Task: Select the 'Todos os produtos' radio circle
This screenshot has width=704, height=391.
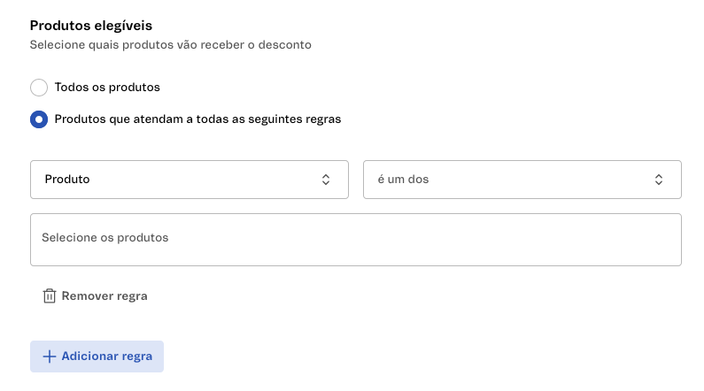Action: pyautogui.click(x=39, y=88)
